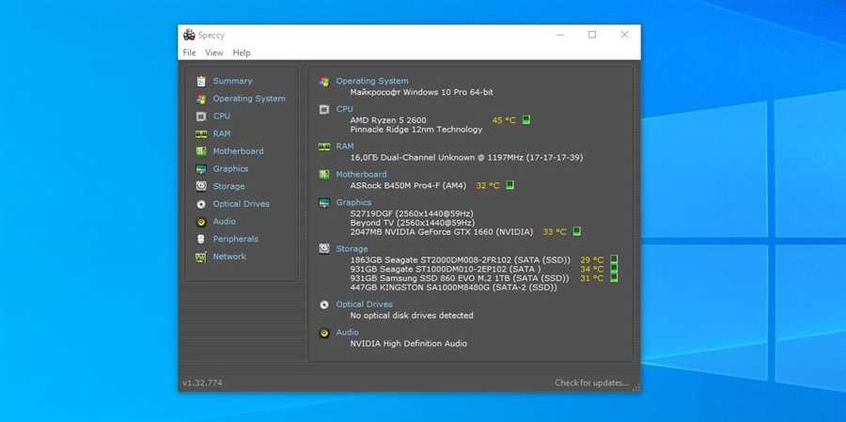Open the View menu
846x422 pixels.
coord(214,53)
